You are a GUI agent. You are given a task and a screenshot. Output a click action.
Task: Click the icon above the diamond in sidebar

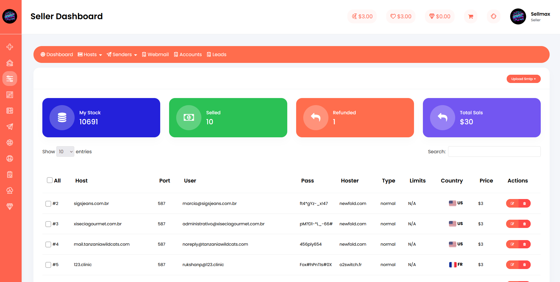[x=10, y=190]
